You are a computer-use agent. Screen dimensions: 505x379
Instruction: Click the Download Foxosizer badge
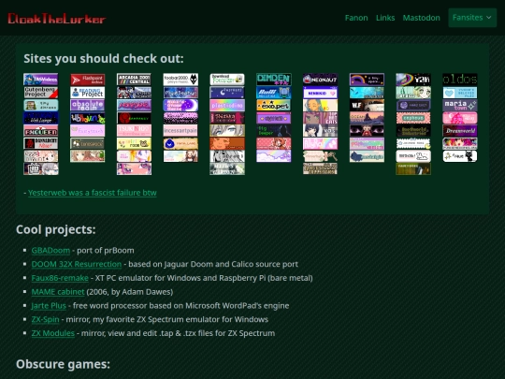pyautogui.click(x=227, y=80)
